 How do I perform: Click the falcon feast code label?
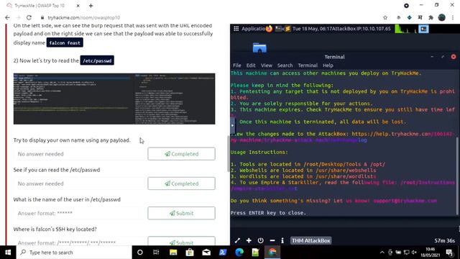(x=65, y=42)
